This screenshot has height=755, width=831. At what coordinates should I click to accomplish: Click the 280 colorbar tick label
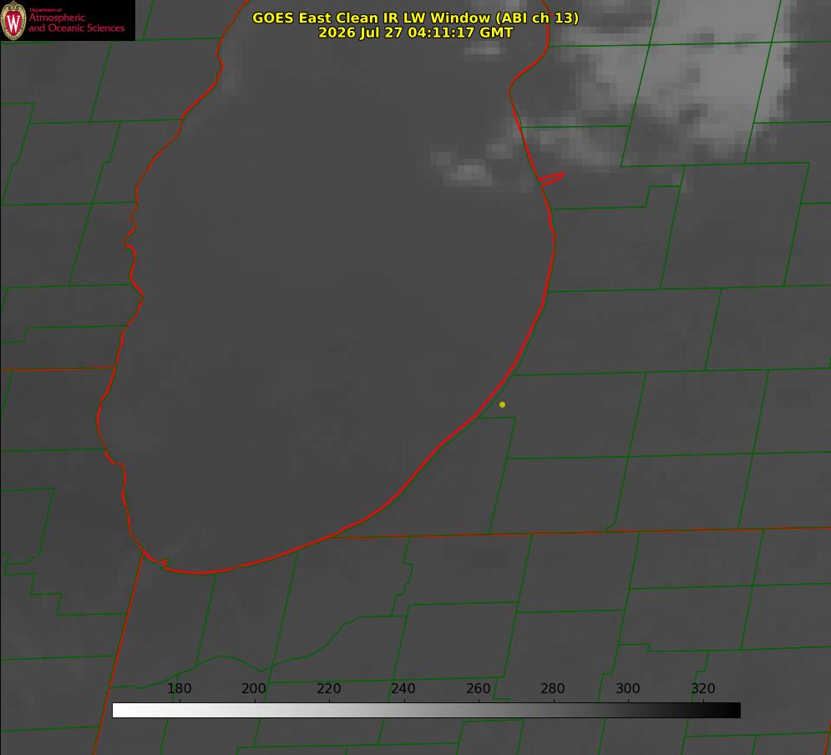click(553, 688)
